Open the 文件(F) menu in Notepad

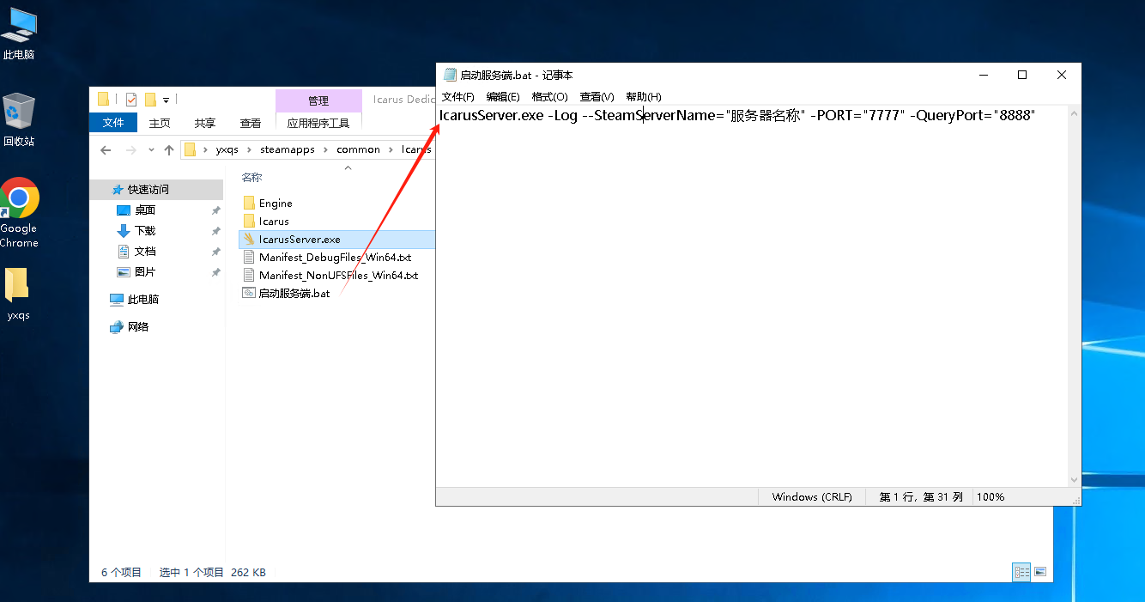point(458,97)
